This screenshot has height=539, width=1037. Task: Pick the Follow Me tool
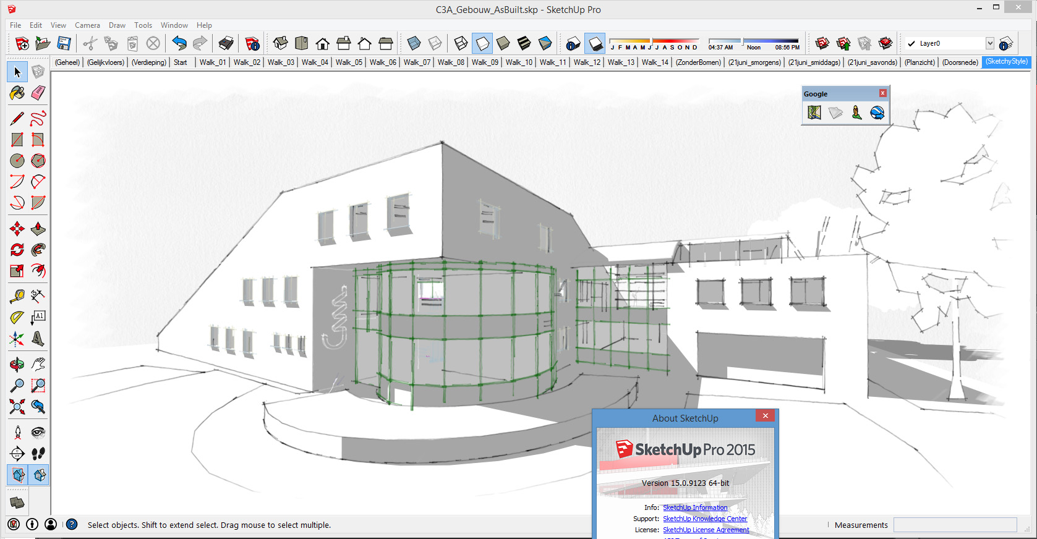pyautogui.click(x=38, y=250)
